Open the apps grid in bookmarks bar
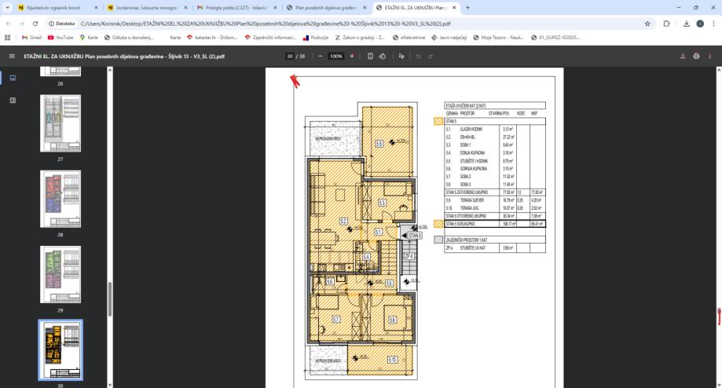The height and width of the screenshot is (388, 722). click(7, 37)
